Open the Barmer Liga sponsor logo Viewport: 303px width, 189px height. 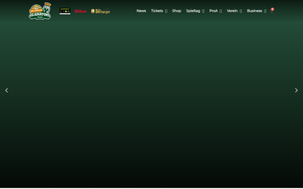coord(65,11)
